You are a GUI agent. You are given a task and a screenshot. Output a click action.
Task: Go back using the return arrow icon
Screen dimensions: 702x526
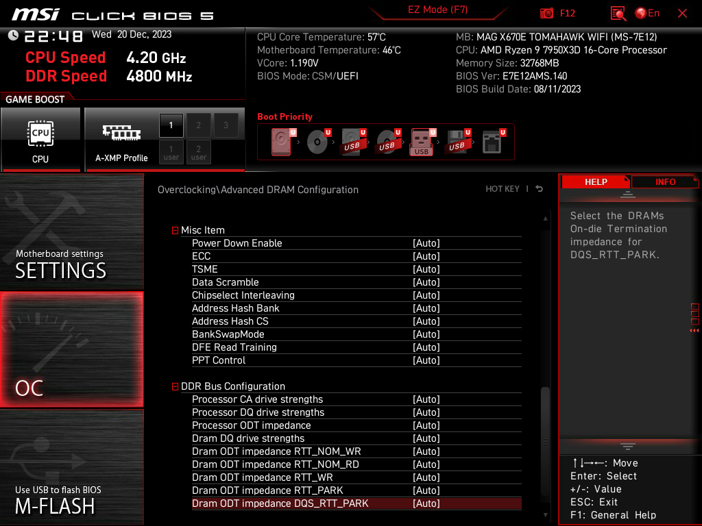540,189
